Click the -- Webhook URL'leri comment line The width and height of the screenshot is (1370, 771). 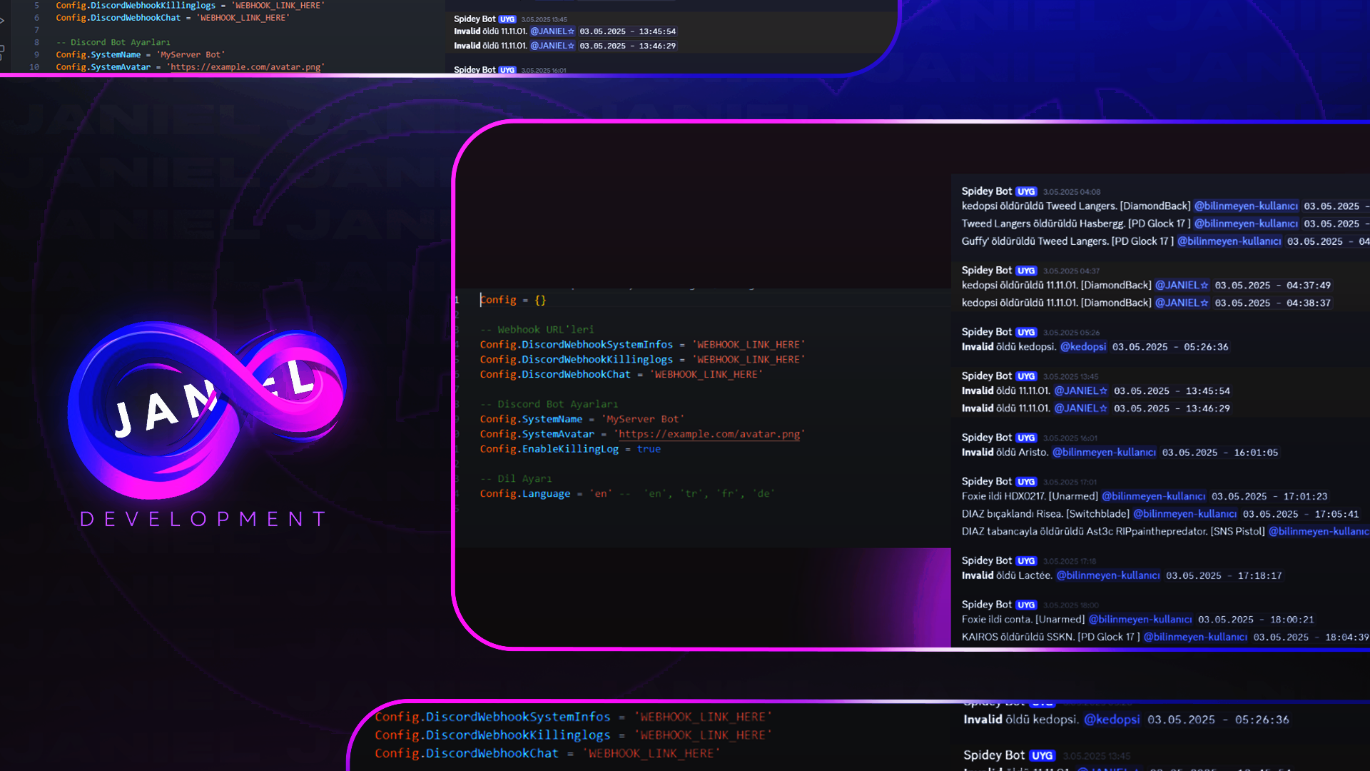coord(537,330)
